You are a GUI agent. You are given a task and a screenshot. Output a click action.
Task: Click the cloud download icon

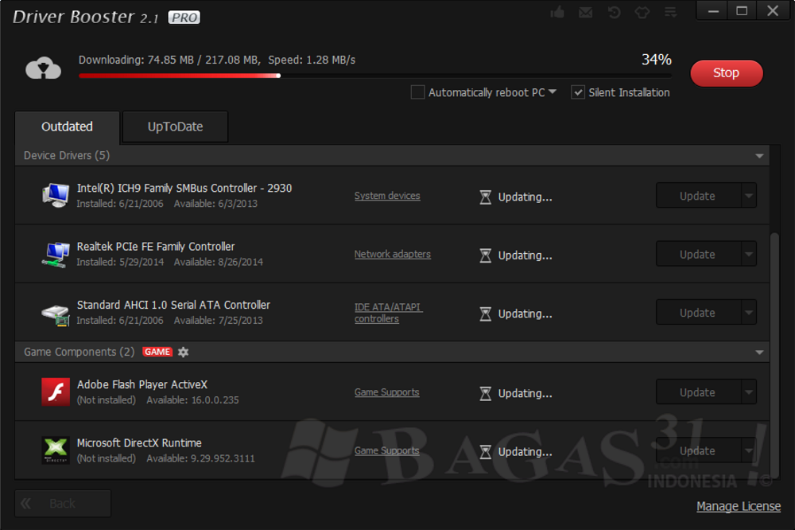pyautogui.click(x=44, y=68)
